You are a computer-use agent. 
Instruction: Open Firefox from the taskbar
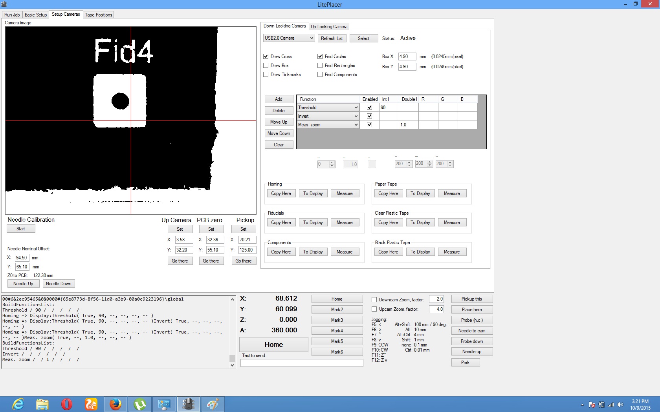pyautogui.click(x=115, y=404)
